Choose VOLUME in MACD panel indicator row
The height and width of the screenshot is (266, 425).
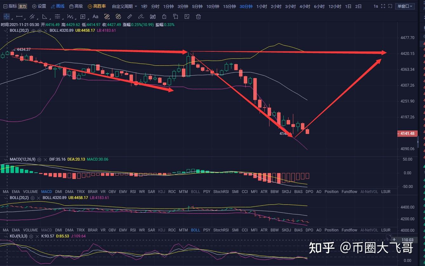[30, 192]
